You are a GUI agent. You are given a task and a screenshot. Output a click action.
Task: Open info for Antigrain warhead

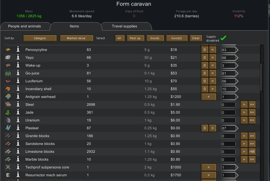(x=18, y=97)
